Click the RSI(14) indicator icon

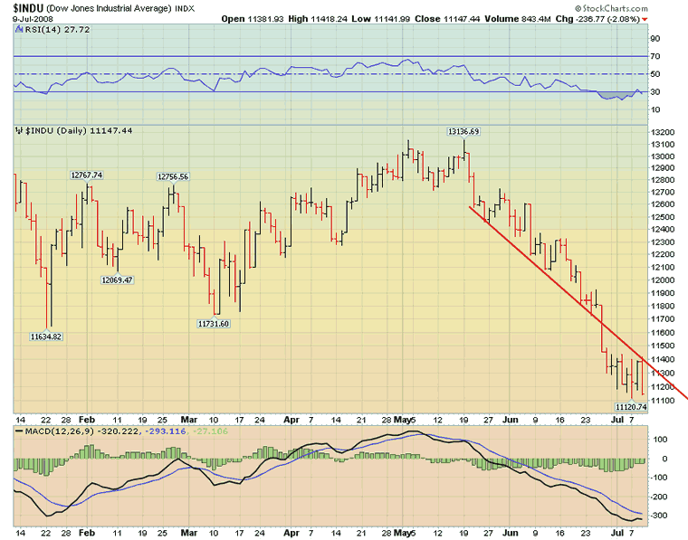click(19, 29)
